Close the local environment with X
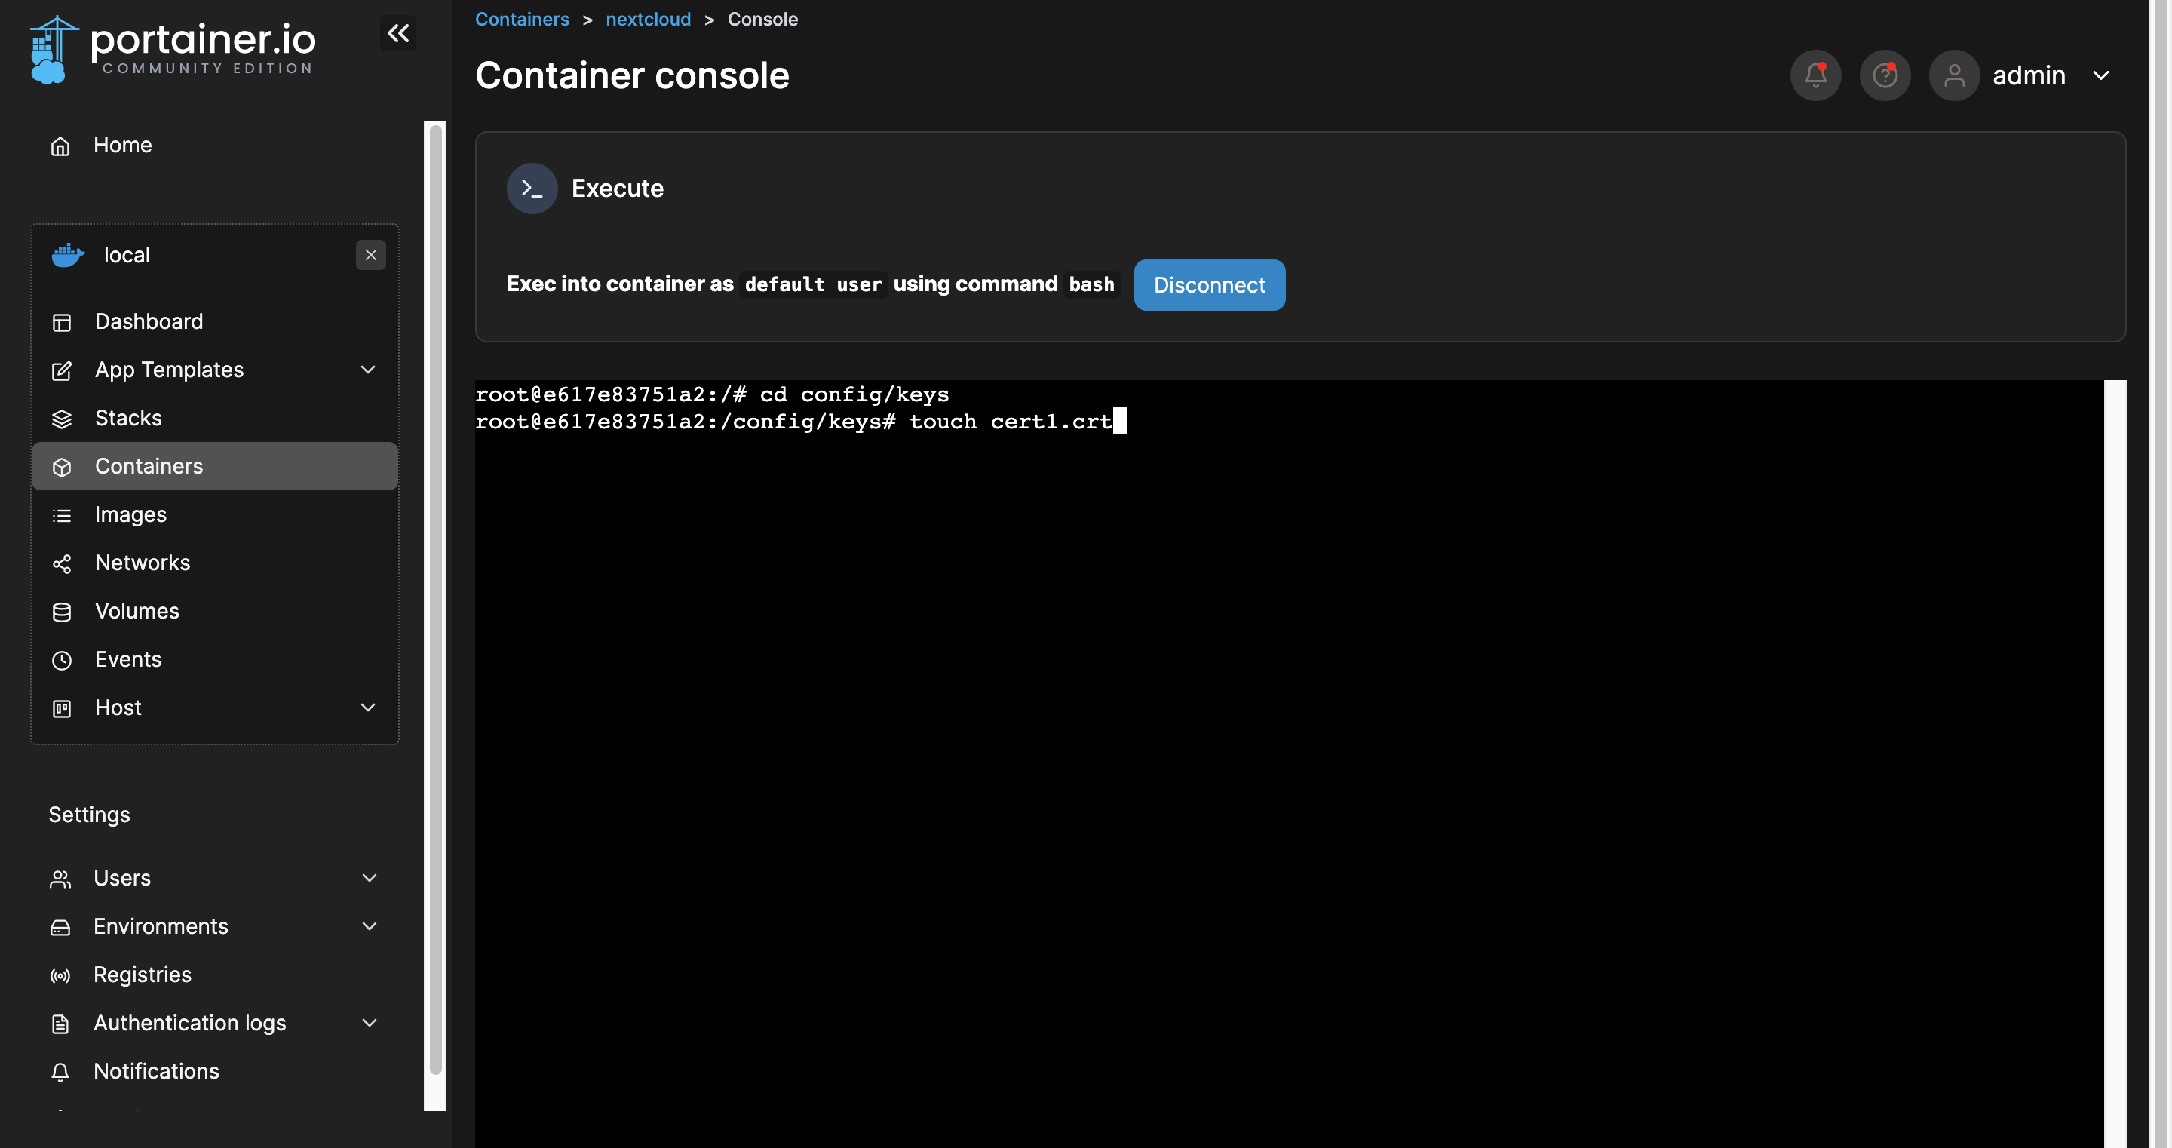This screenshot has height=1148, width=2172. 370,255
